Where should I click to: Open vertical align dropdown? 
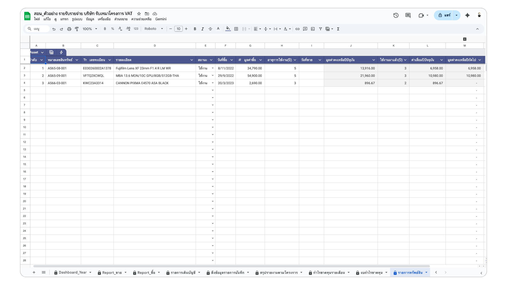267,29
